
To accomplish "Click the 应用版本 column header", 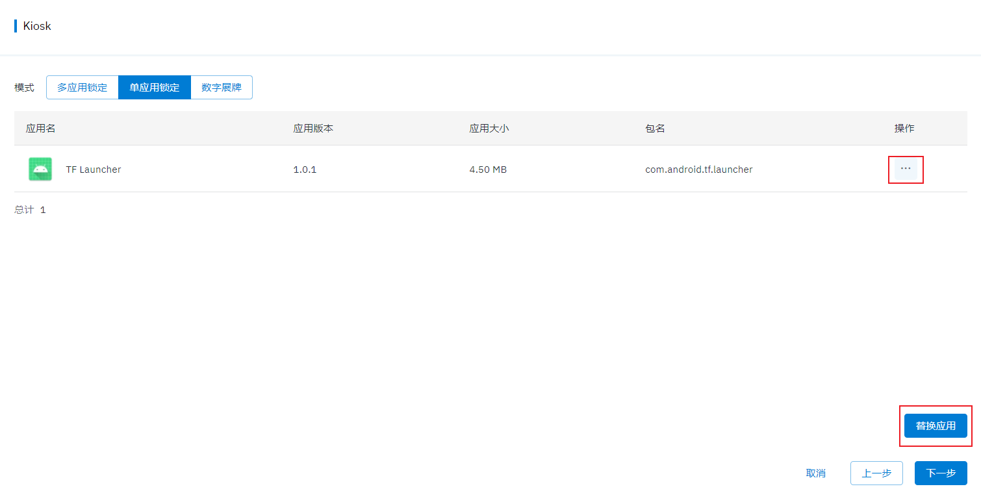I will [313, 128].
